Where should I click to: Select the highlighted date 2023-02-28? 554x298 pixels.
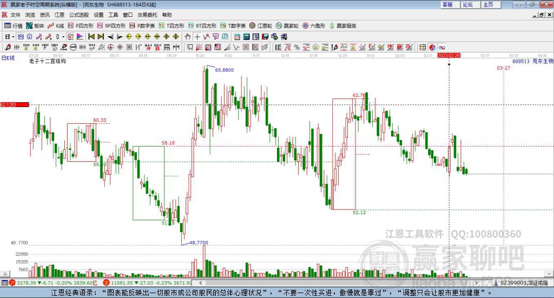[x=449, y=55]
